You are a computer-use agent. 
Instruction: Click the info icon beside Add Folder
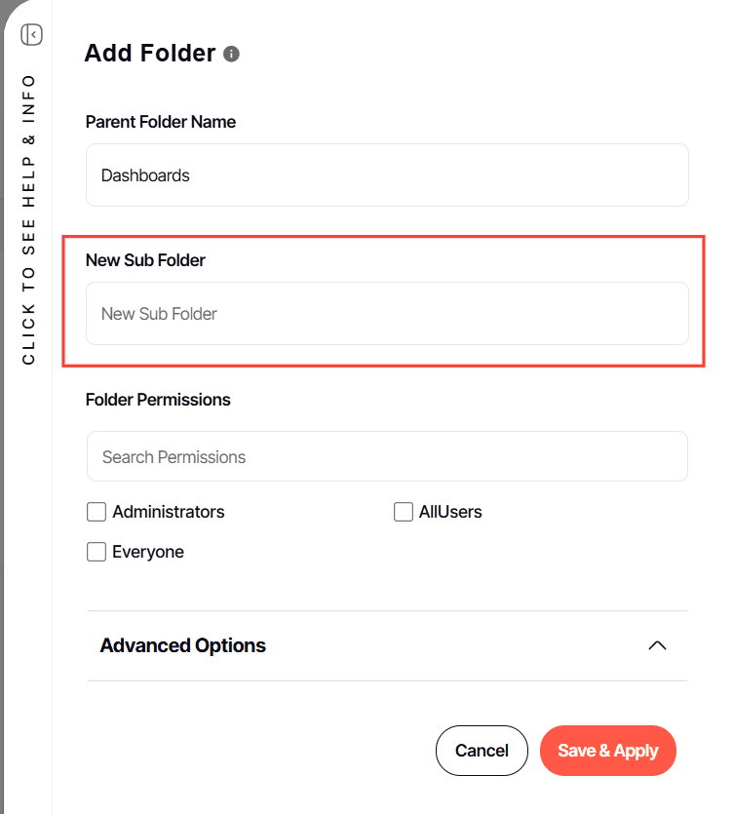pos(231,54)
